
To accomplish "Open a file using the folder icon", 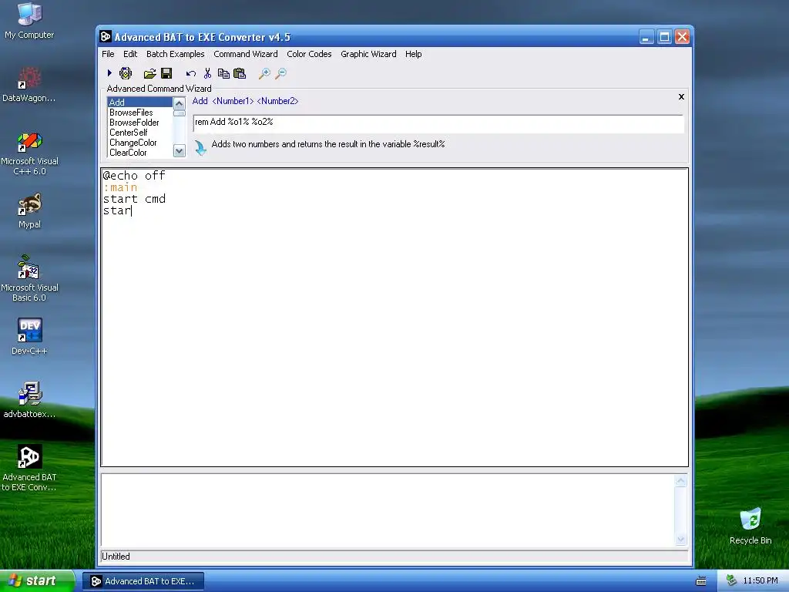I will pyautogui.click(x=149, y=74).
